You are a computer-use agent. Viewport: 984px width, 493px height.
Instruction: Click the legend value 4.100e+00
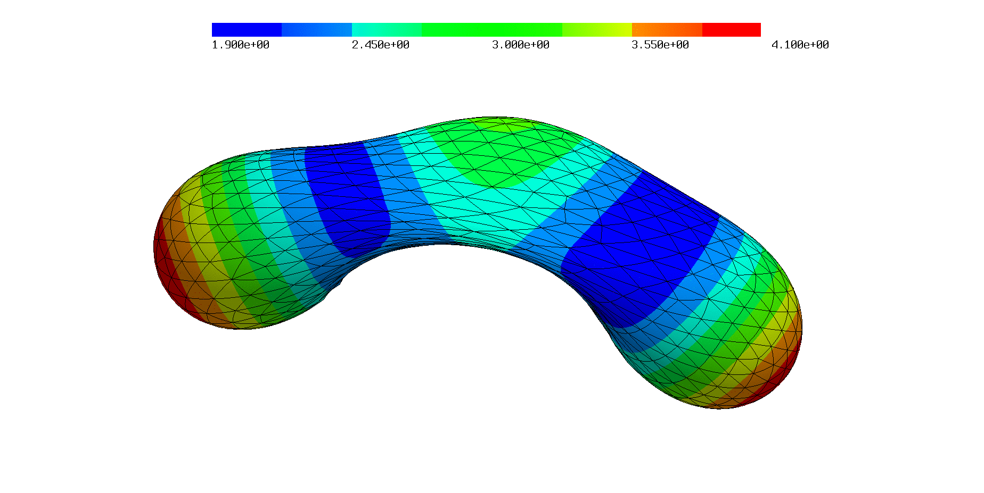click(800, 45)
